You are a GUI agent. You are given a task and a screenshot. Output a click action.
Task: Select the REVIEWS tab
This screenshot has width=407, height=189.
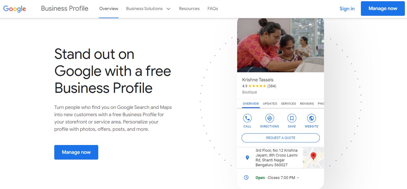(307, 104)
